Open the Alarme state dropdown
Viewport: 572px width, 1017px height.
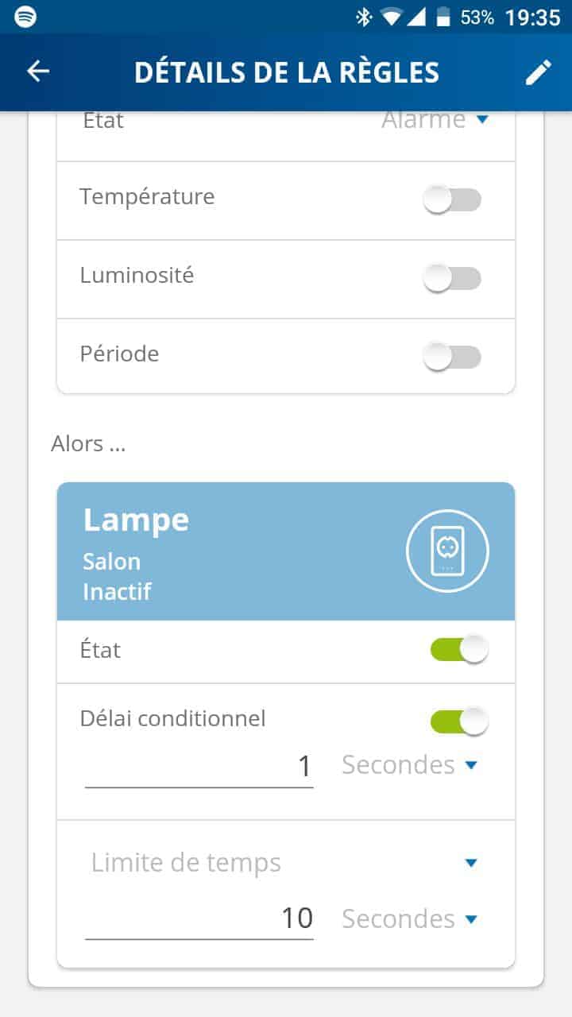click(x=434, y=120)
